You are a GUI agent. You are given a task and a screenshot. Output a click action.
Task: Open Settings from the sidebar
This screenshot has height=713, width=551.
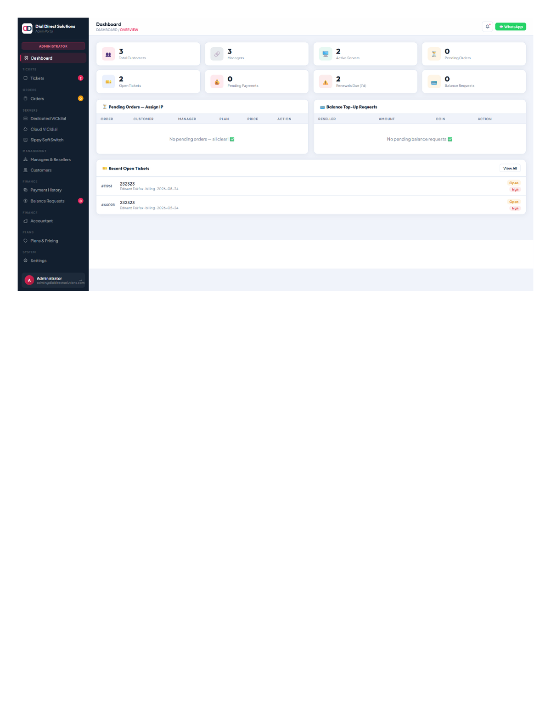[53, 260]
